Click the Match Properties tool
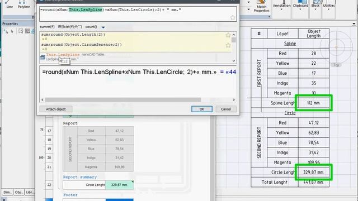Image resolution: width=358 pixels, height=201 pixels. click(261, 6)
